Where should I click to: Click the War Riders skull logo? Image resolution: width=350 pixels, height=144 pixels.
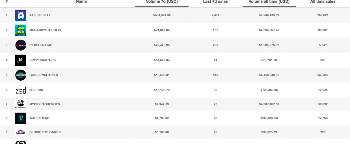(21, 118)
